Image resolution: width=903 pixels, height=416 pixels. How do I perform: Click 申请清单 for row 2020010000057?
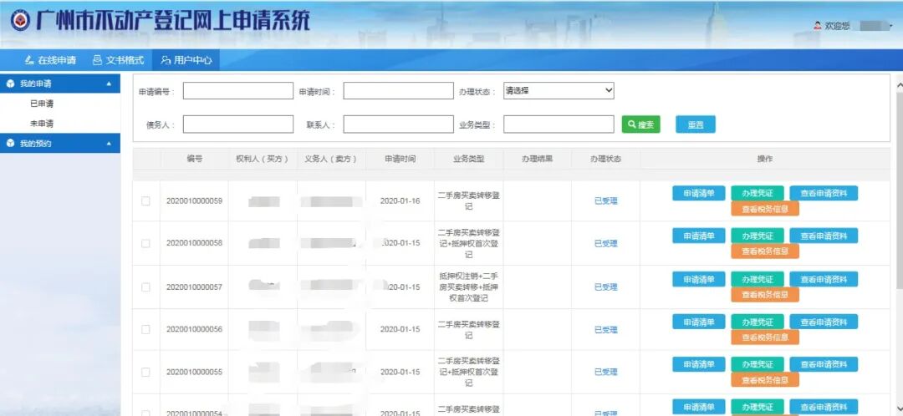[x=698, y=279]
